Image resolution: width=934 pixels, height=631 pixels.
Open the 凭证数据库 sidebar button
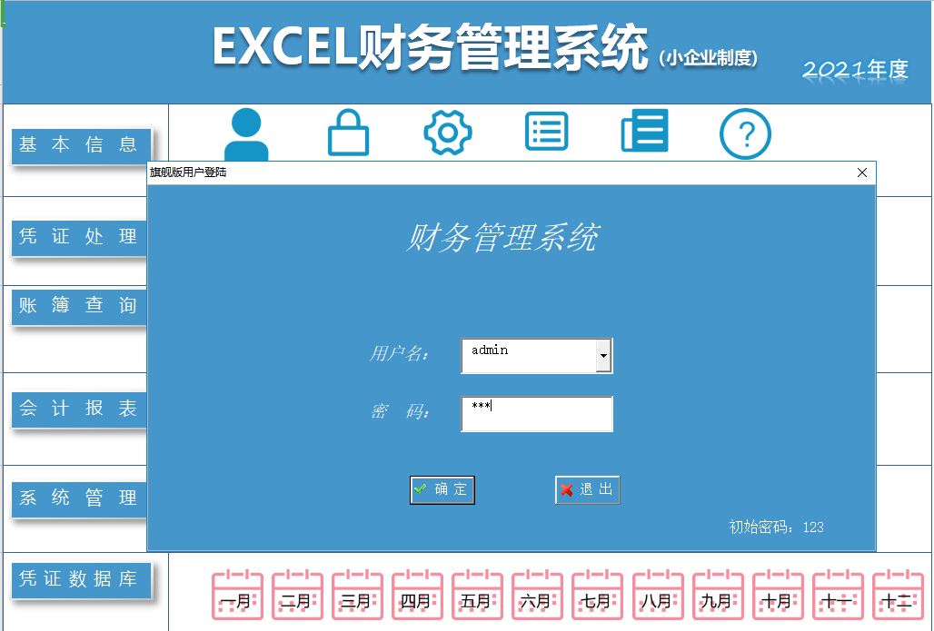point(81,580)
